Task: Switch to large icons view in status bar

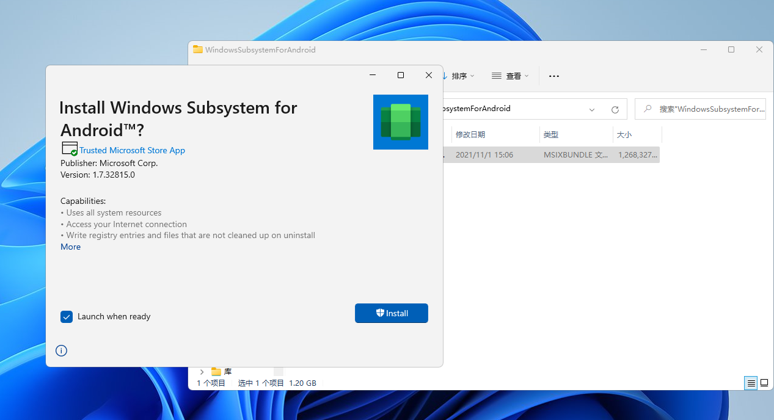Action: point(764,383)
